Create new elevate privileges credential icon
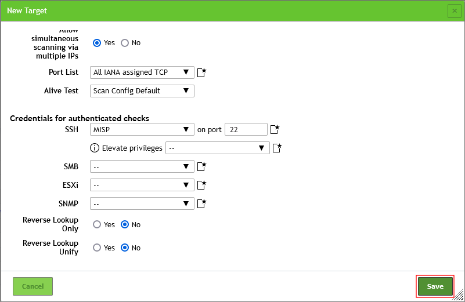The image size is (465, 302). [x=277, y=148]
